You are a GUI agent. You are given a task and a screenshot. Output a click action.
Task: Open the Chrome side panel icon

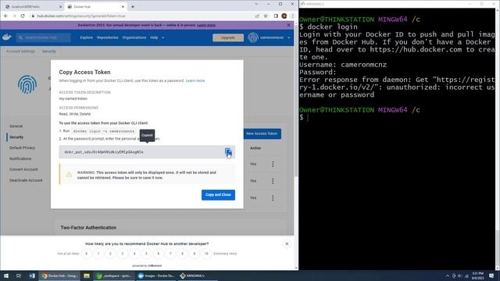pyautogui.click(x=276, y=16)
